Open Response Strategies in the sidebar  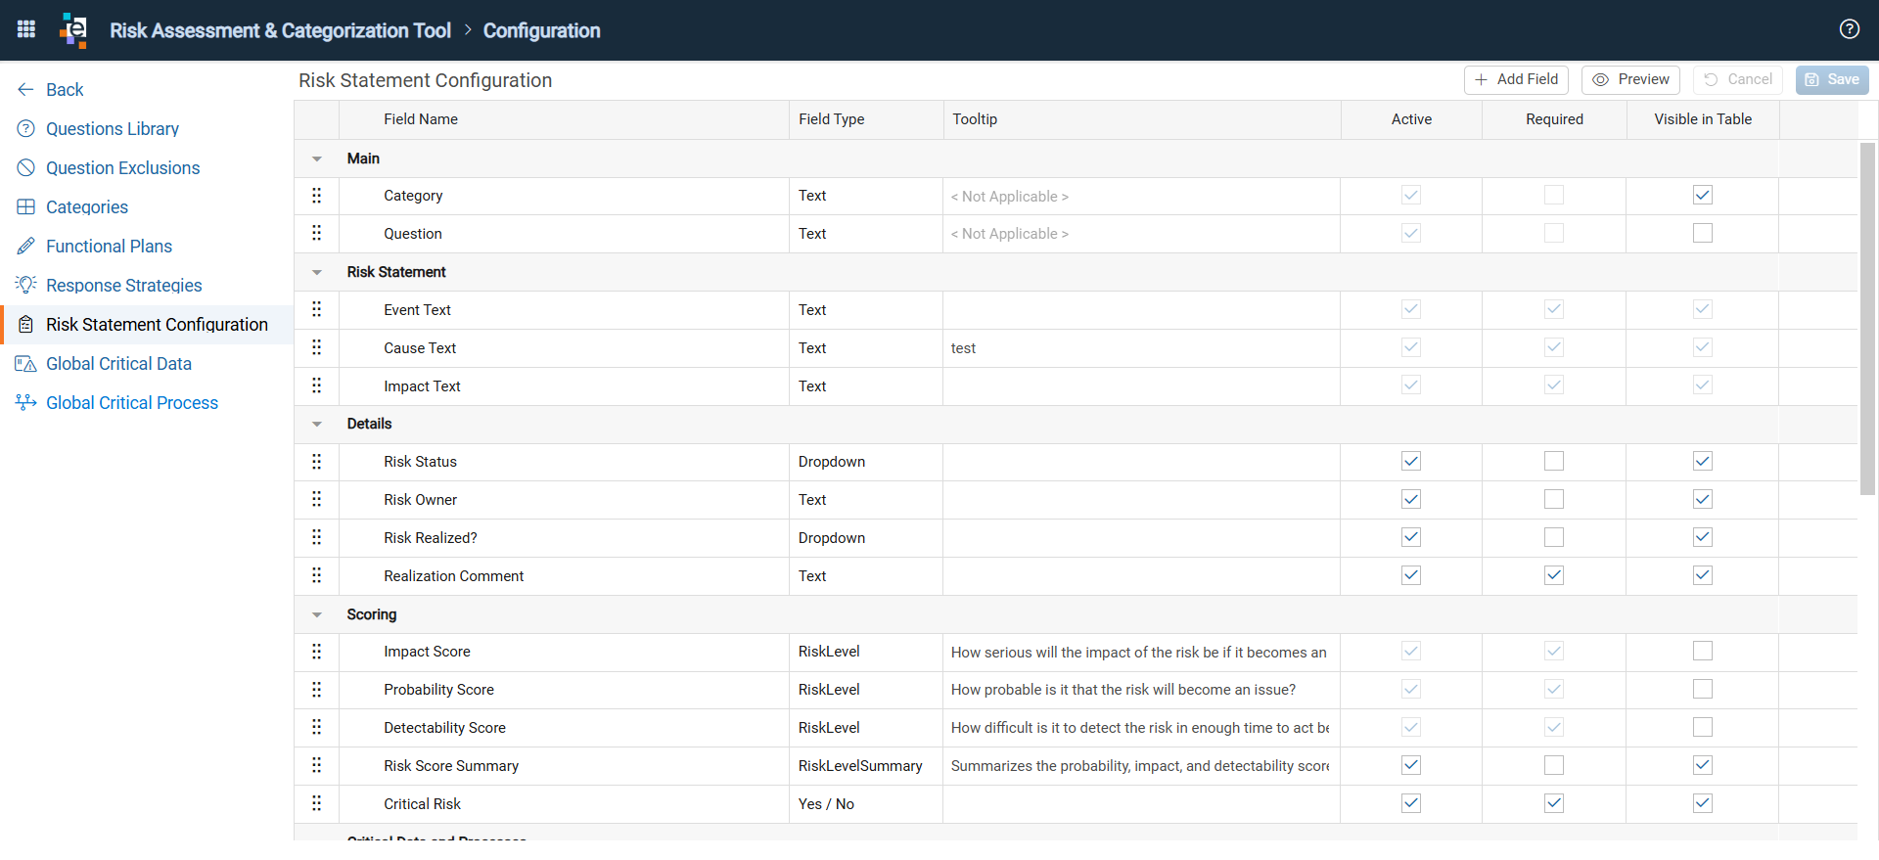coord(124,286)
